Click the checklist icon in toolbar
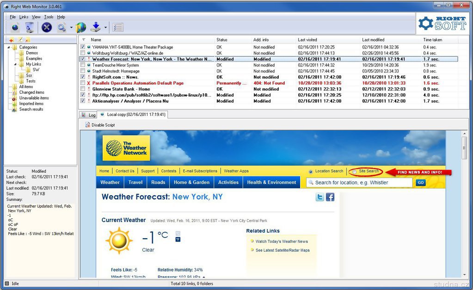The image size is (473, 290). click(x=117, y=27)
